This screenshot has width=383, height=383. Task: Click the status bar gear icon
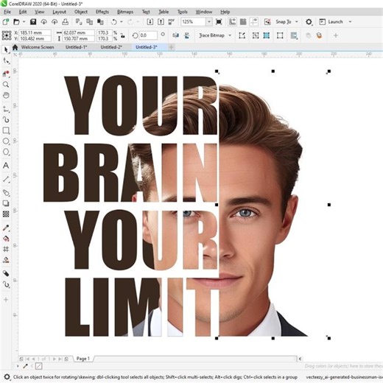click(7, 377)
